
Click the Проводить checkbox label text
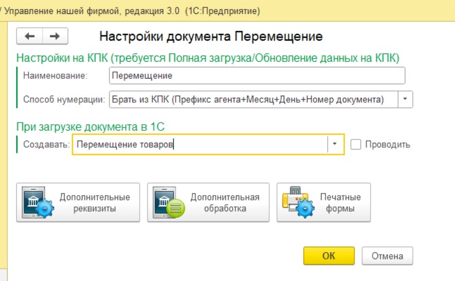pos(387,144)
